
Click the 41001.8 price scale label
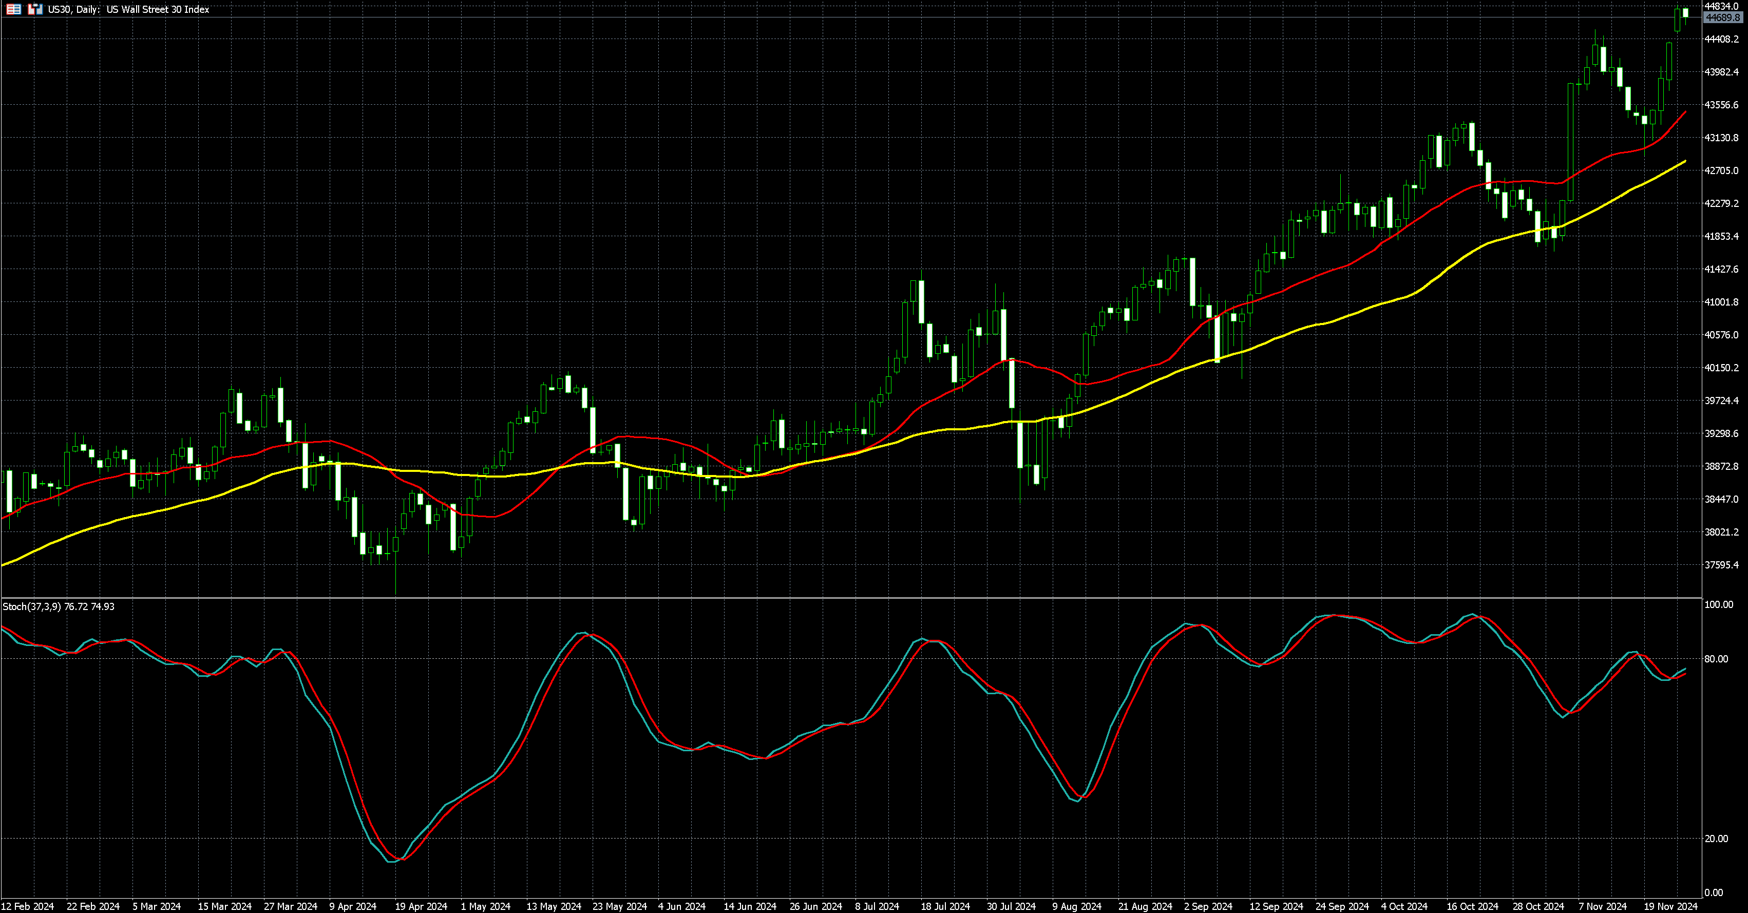pyautogui.click(x=1721, y=302)
